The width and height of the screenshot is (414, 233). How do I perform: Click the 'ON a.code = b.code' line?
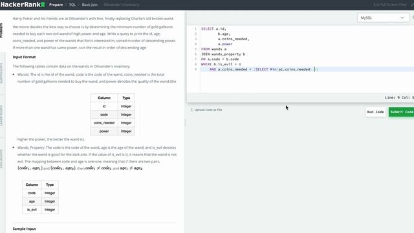click(220, 59)
